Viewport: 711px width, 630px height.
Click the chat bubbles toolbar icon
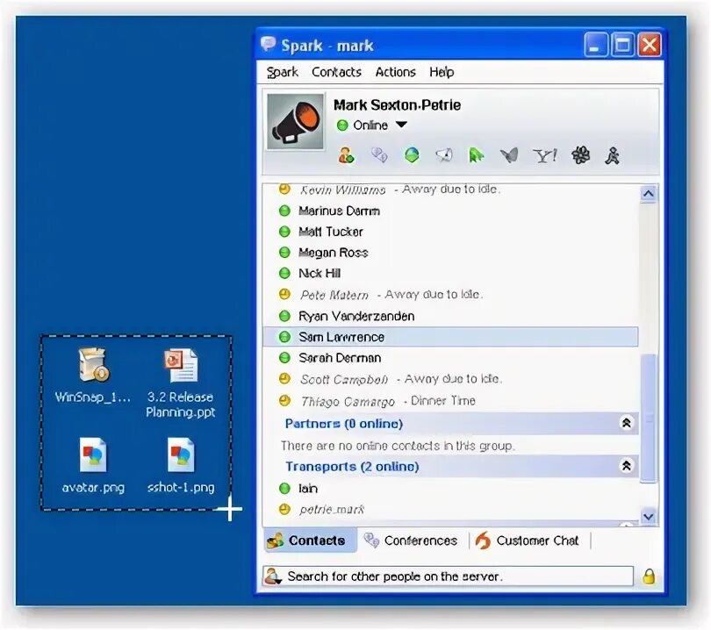coord(379,155)
